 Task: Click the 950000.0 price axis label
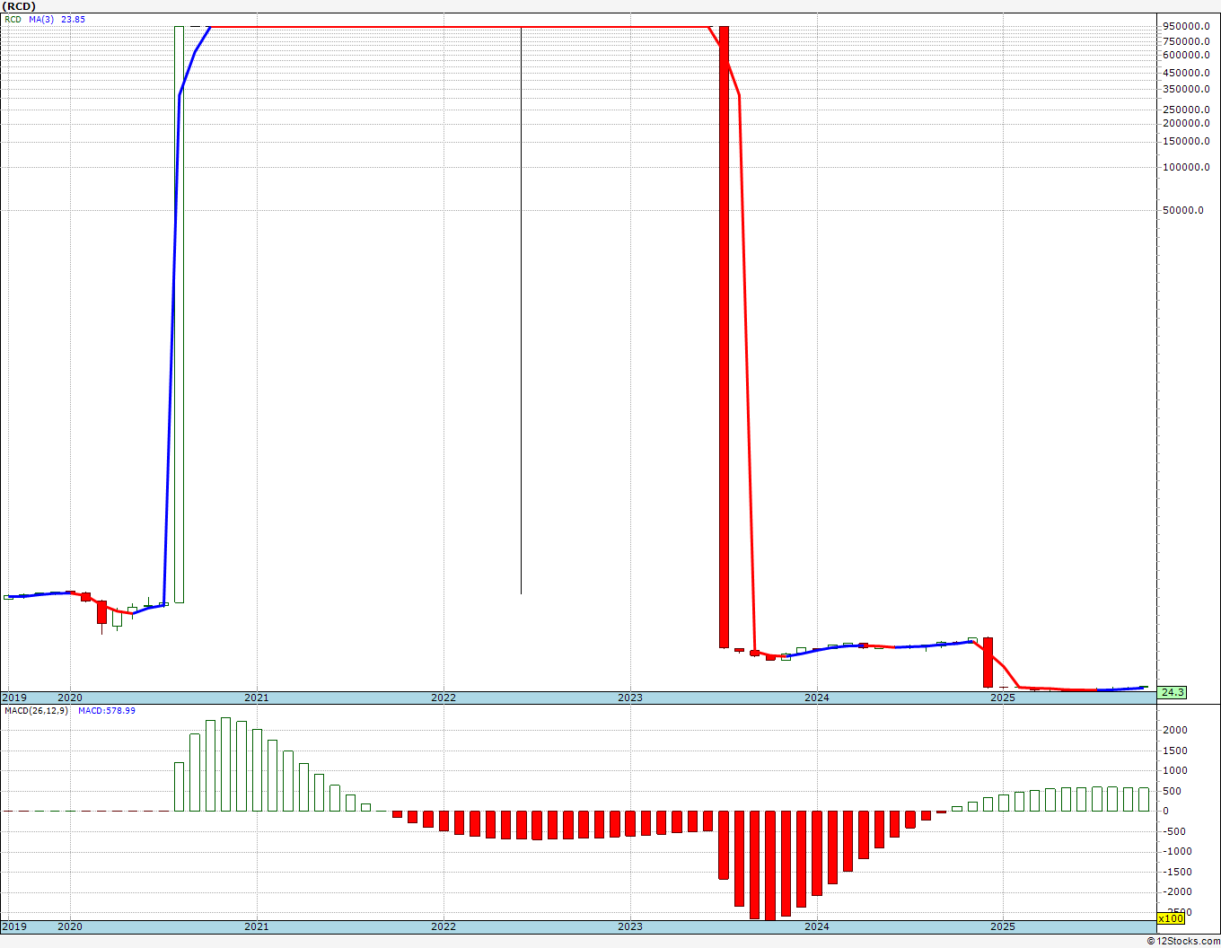click(1185, 27)
